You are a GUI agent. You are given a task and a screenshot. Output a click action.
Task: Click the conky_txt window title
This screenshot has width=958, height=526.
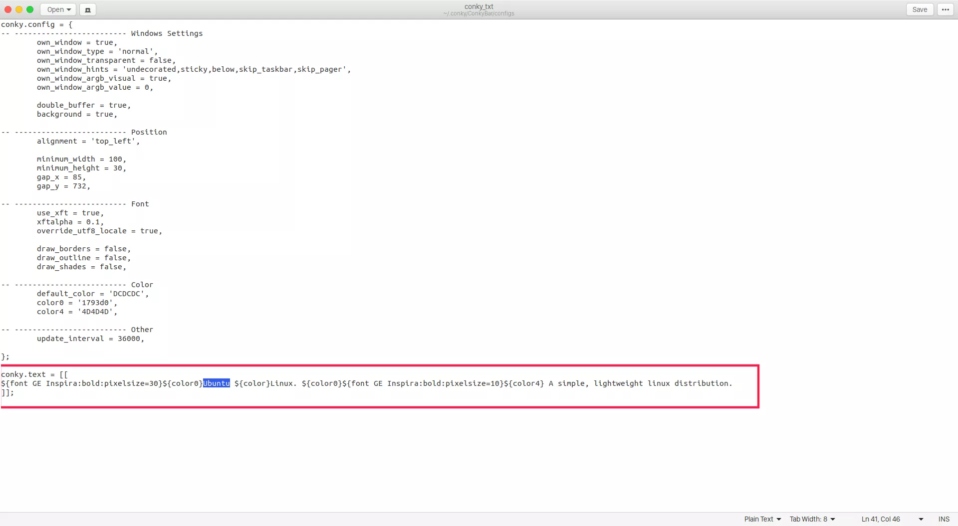coord(479,6)
